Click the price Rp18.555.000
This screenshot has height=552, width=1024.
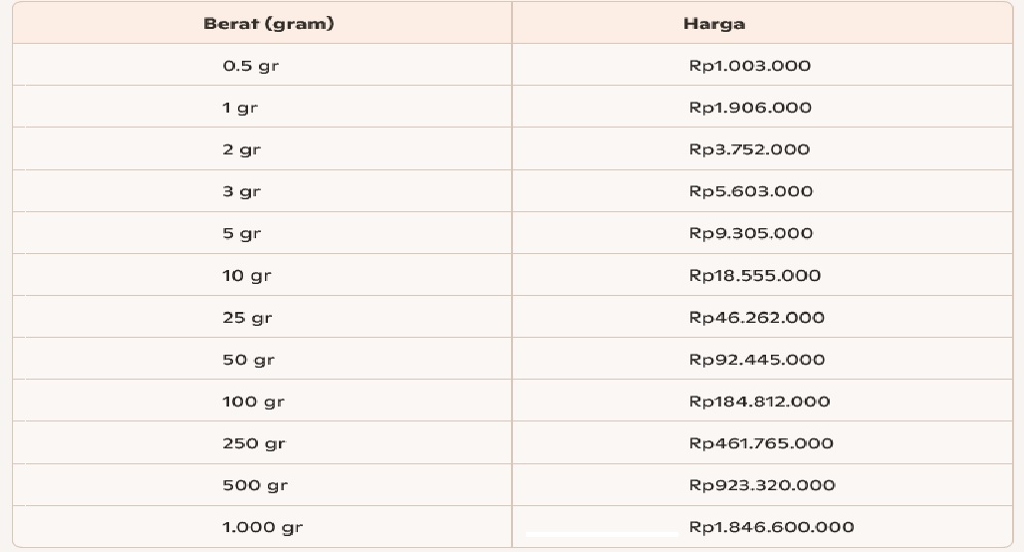tap(755, 276)
